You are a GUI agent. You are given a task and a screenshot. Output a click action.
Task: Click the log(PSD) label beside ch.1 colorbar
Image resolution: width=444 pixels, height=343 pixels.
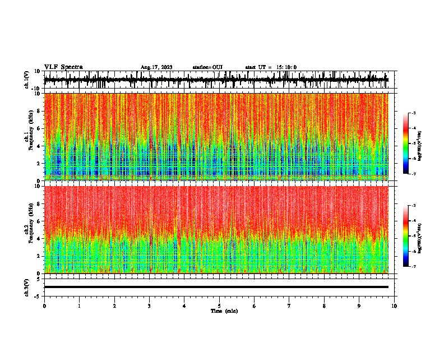click(419, 146)
